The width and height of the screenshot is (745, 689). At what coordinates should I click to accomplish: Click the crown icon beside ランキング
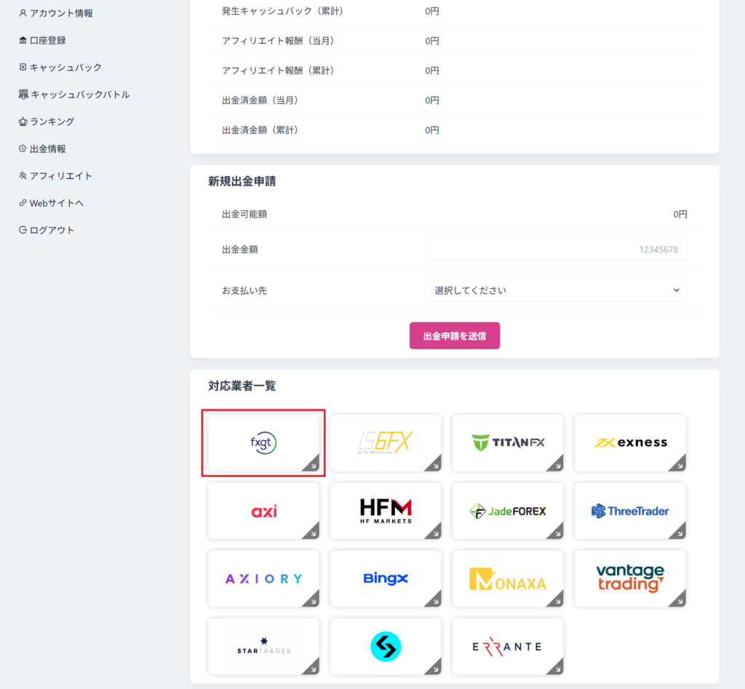[x=23, y=122]
